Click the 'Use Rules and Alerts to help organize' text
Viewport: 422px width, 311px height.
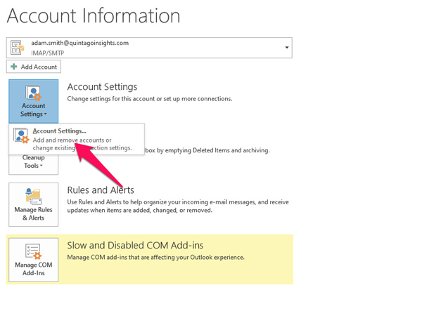click(178, 206)
